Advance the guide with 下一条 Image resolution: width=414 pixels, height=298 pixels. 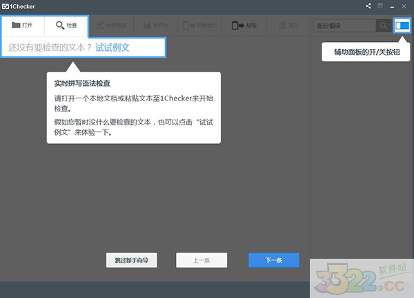pyautogui.click(x=274, y=260)
